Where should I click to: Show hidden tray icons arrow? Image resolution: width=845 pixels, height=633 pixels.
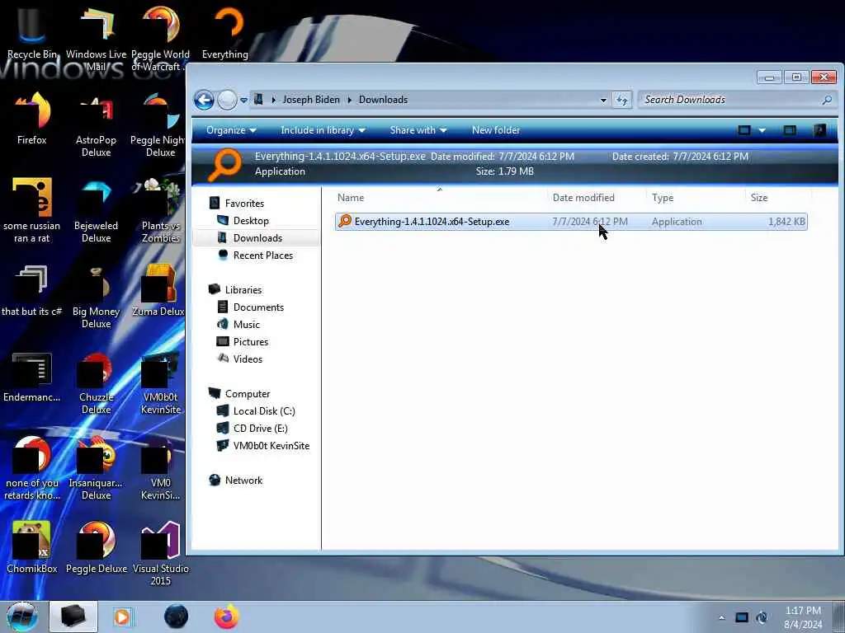pyautogui.click(x=721, y=617)
